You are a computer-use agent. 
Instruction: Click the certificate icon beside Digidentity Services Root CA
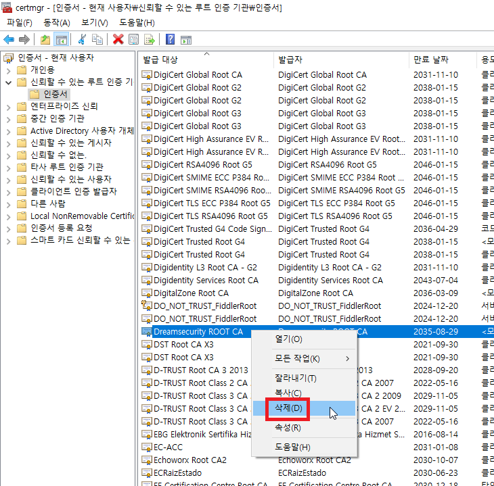(x=147, y=280)
